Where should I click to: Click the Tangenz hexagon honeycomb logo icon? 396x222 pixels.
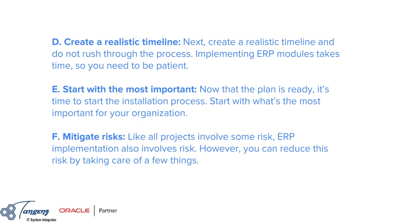9,212
